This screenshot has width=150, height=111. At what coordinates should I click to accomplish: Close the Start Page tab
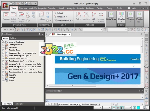click(69, 35)
